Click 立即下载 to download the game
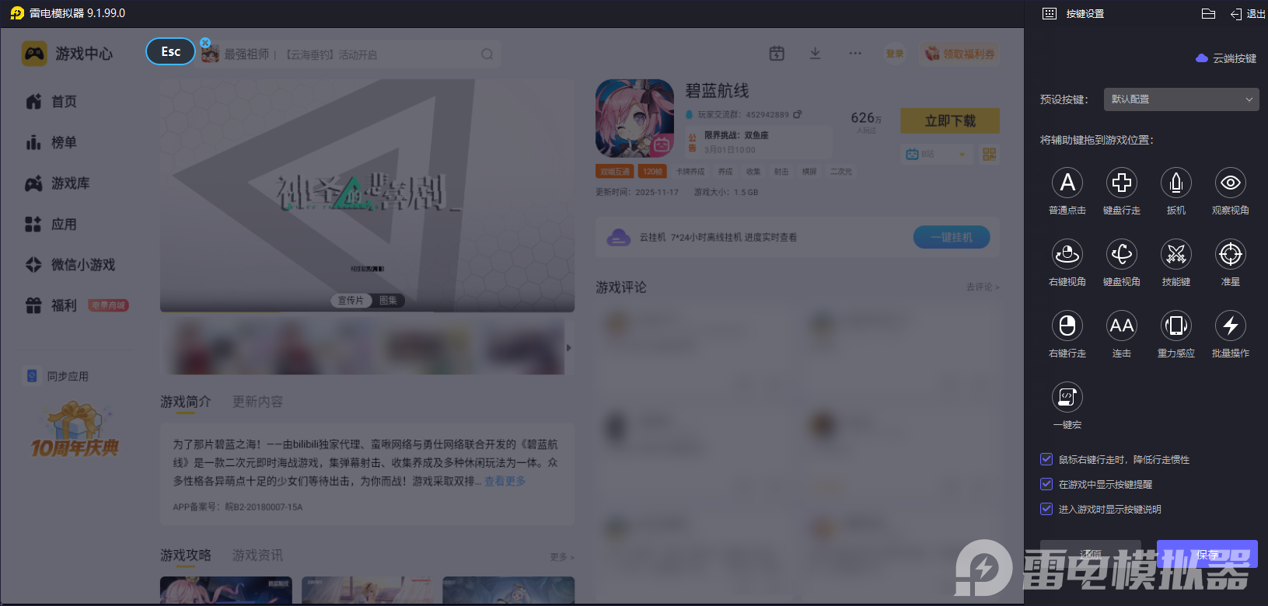The image size is (1268, 606). (950, 121)
